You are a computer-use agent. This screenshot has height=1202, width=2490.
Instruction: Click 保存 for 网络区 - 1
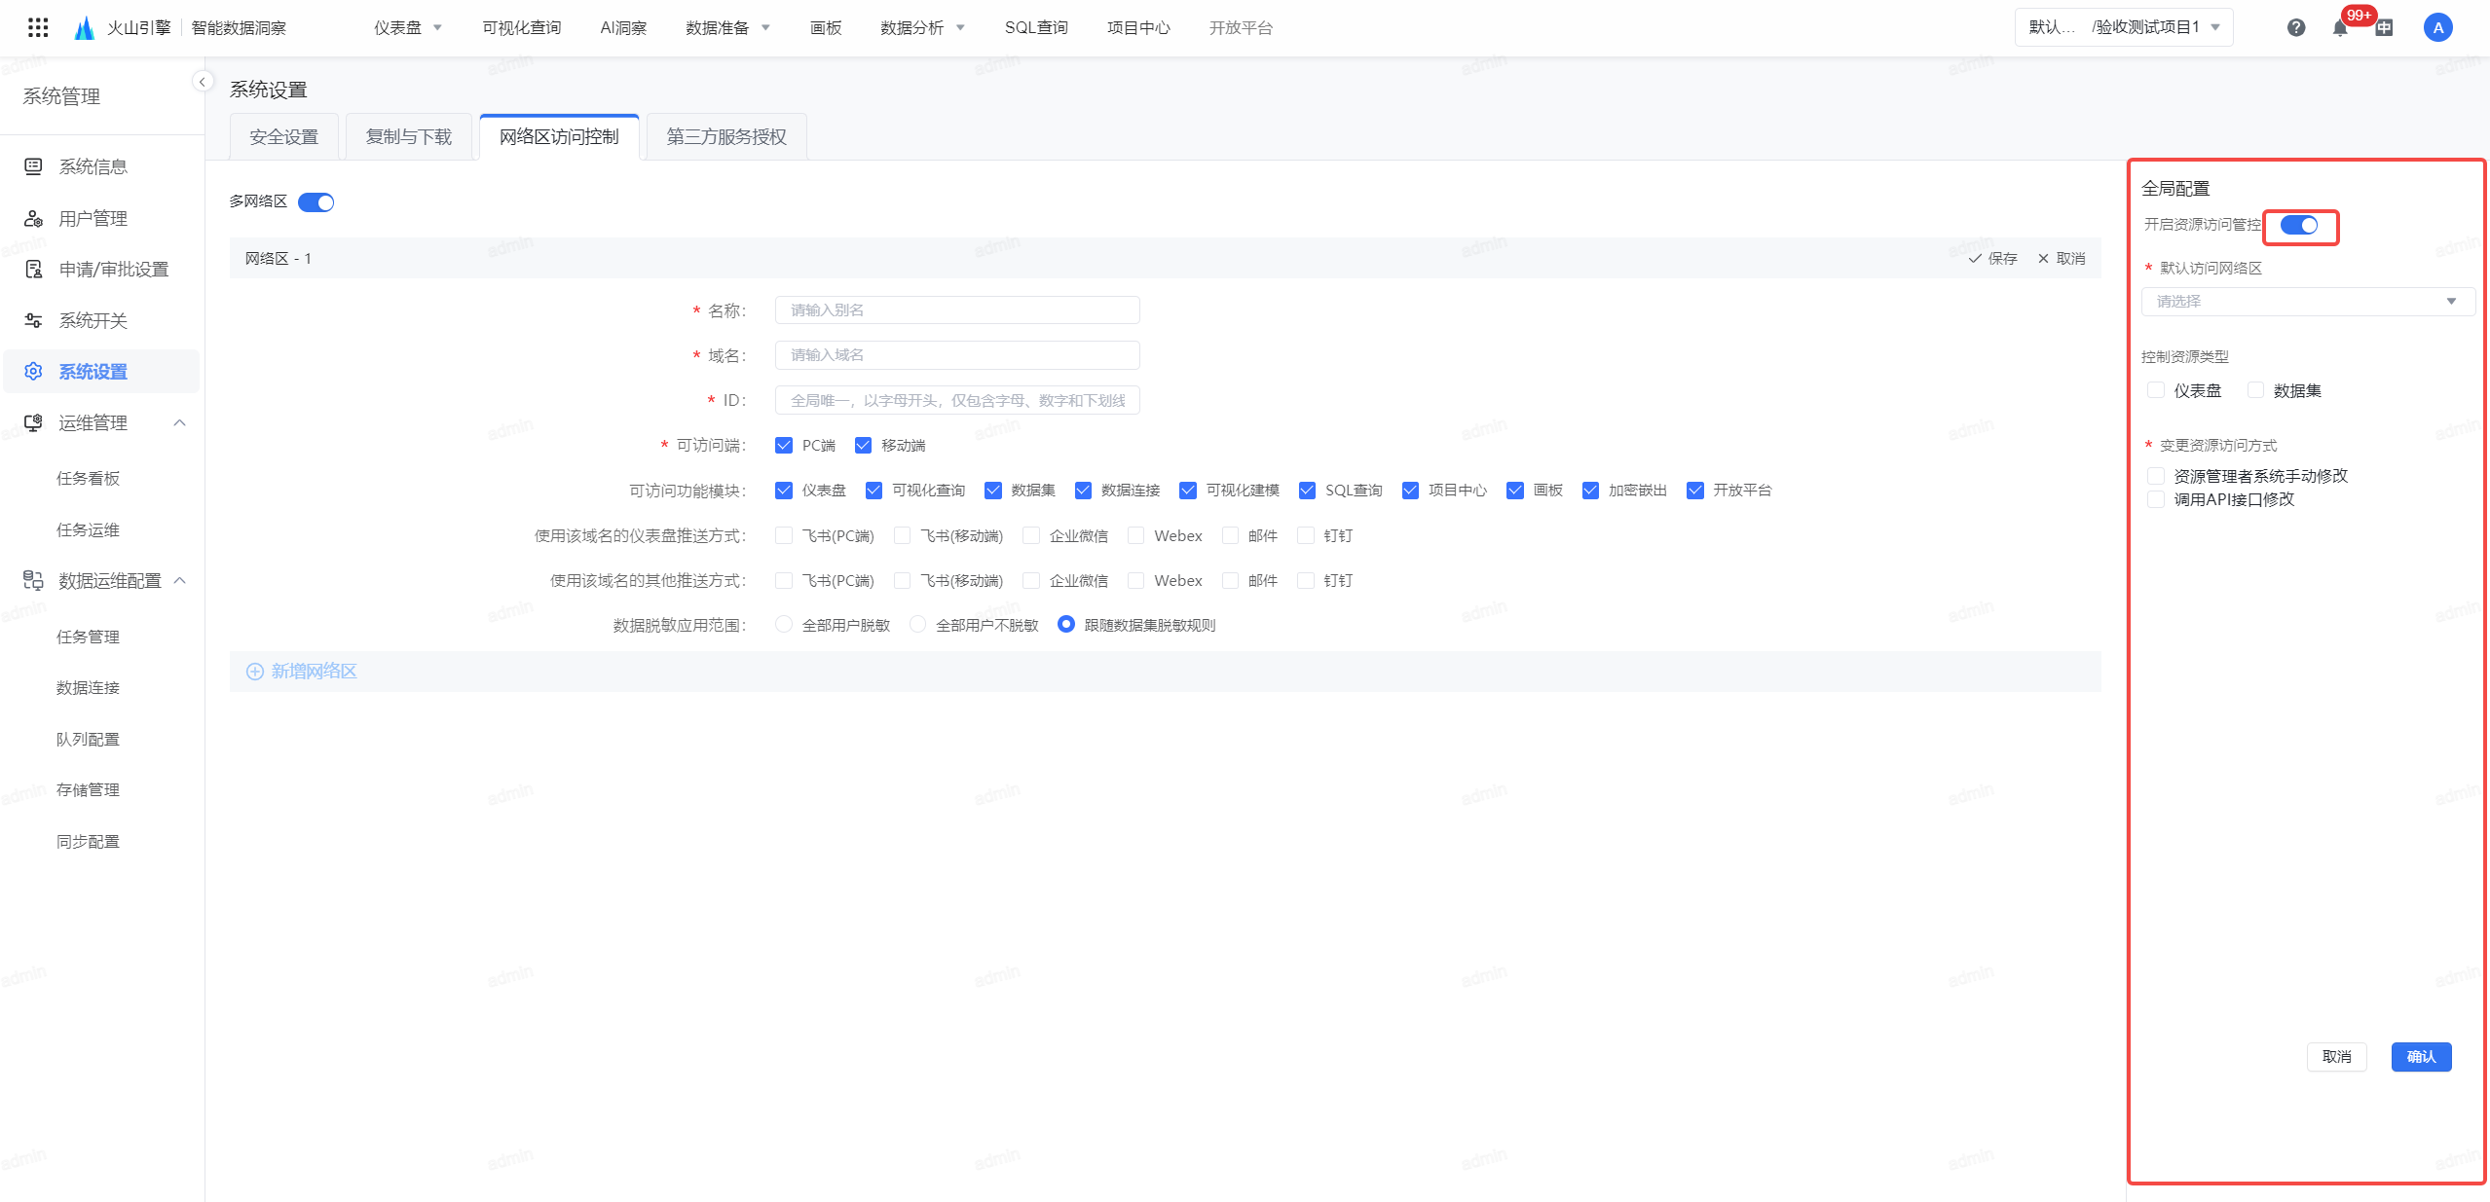coord(1992,258)
